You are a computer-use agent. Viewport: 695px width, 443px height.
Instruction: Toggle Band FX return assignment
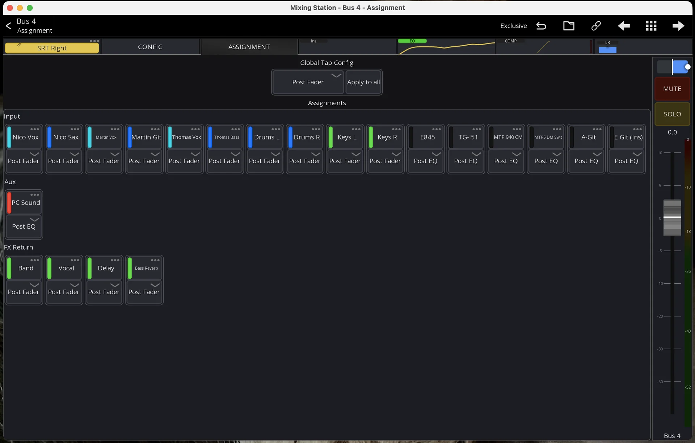tap(24, 268)
